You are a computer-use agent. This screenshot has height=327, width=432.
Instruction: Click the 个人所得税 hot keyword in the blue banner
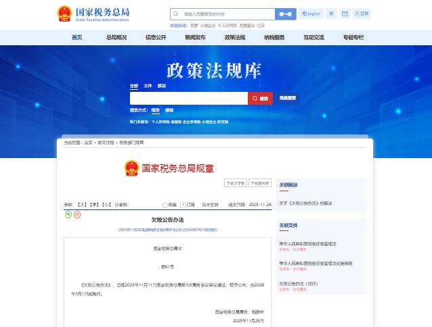pos(160,122)
